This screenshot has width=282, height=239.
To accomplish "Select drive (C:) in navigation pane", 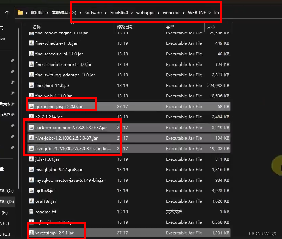I will (7, 190).
